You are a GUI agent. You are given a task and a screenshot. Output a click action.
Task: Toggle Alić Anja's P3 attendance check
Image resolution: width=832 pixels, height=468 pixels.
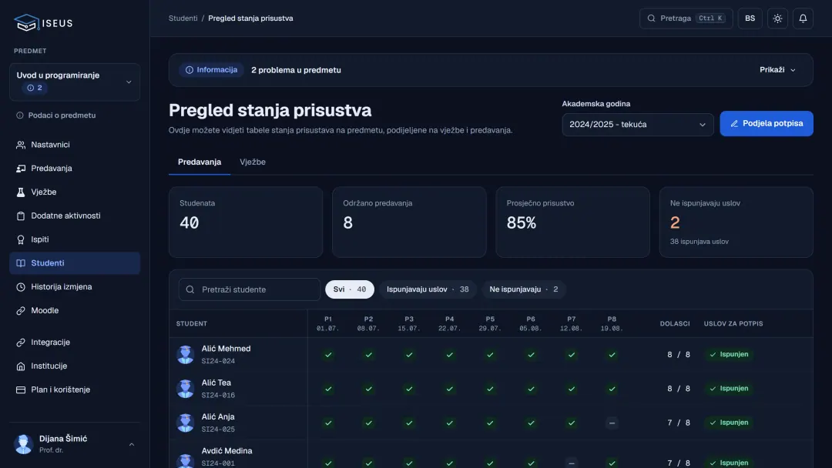pos(409,423)
